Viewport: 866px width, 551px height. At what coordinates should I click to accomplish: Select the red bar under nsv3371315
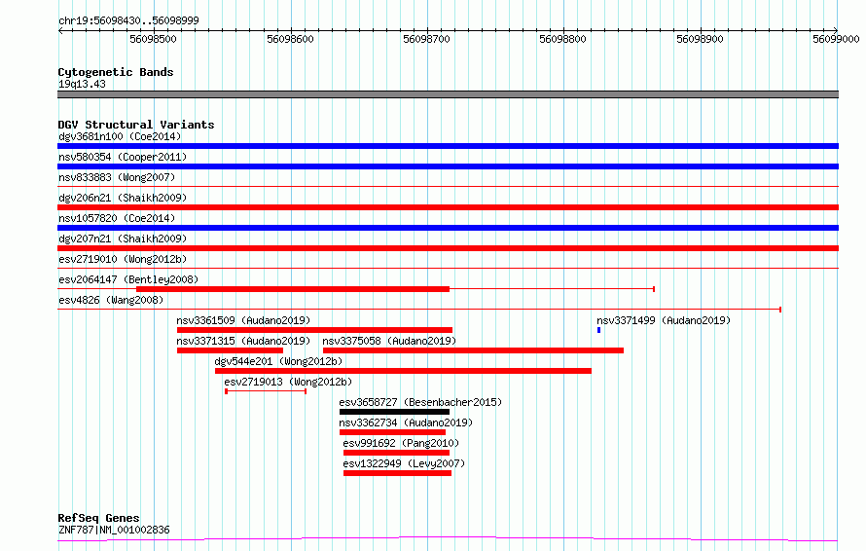[x=230, y=350]
